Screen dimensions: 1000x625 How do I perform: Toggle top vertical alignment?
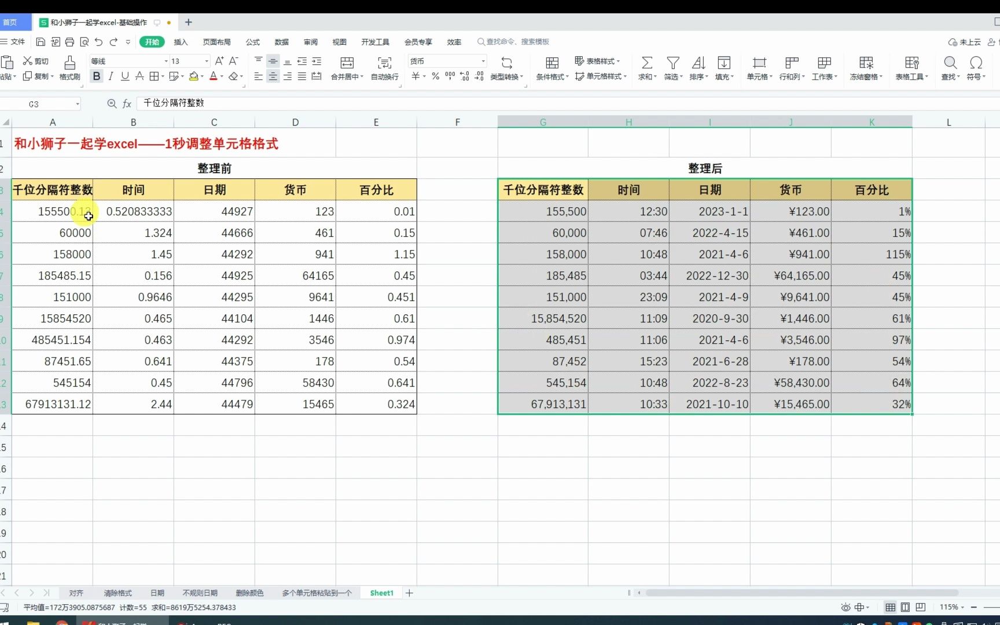(x=258, y=61)
